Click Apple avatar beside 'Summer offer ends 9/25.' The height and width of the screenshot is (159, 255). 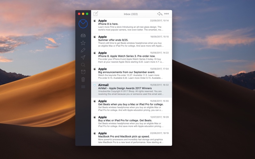[x=95, y=37]
